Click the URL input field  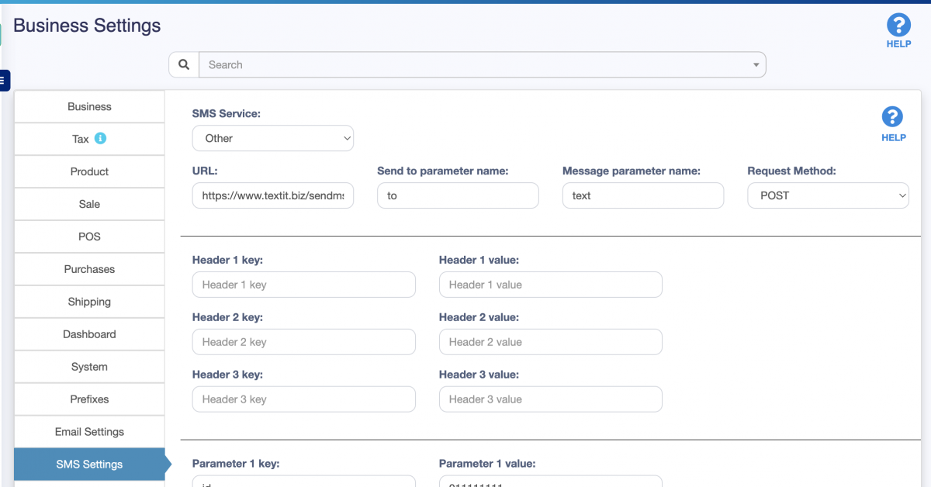tap(273, 195)
